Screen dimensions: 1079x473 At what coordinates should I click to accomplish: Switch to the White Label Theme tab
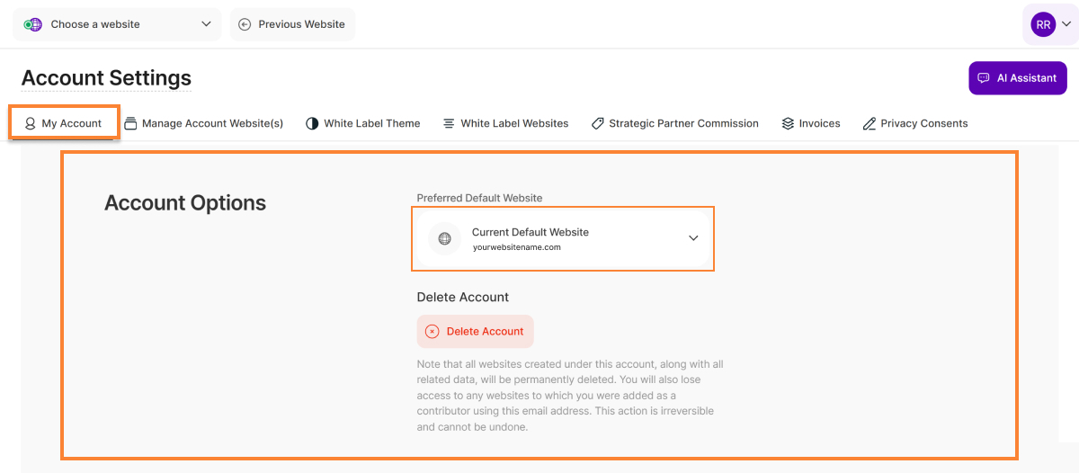(x=371, y=123)
